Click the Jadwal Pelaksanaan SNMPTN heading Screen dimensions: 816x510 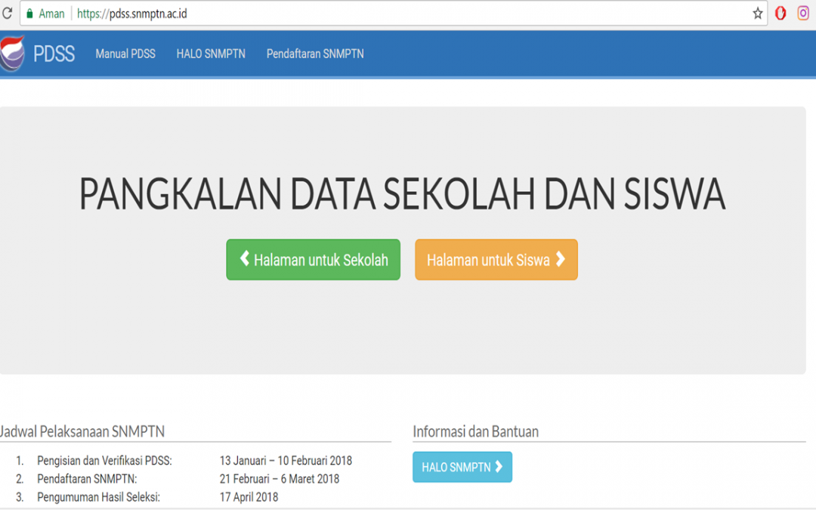coord(83,431)
